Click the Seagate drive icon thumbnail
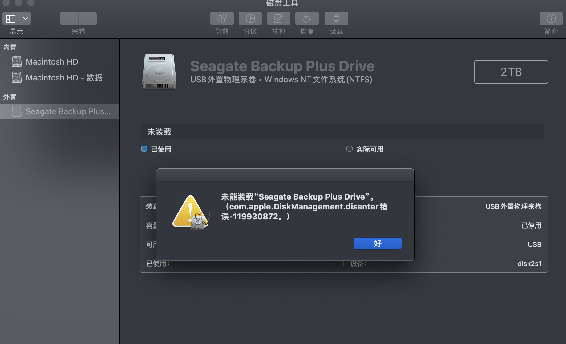This screenshot has height=344, width=566. 159,72
